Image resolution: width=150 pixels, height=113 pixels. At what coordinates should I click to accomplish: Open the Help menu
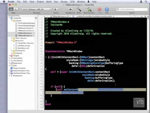coord(94,2)
